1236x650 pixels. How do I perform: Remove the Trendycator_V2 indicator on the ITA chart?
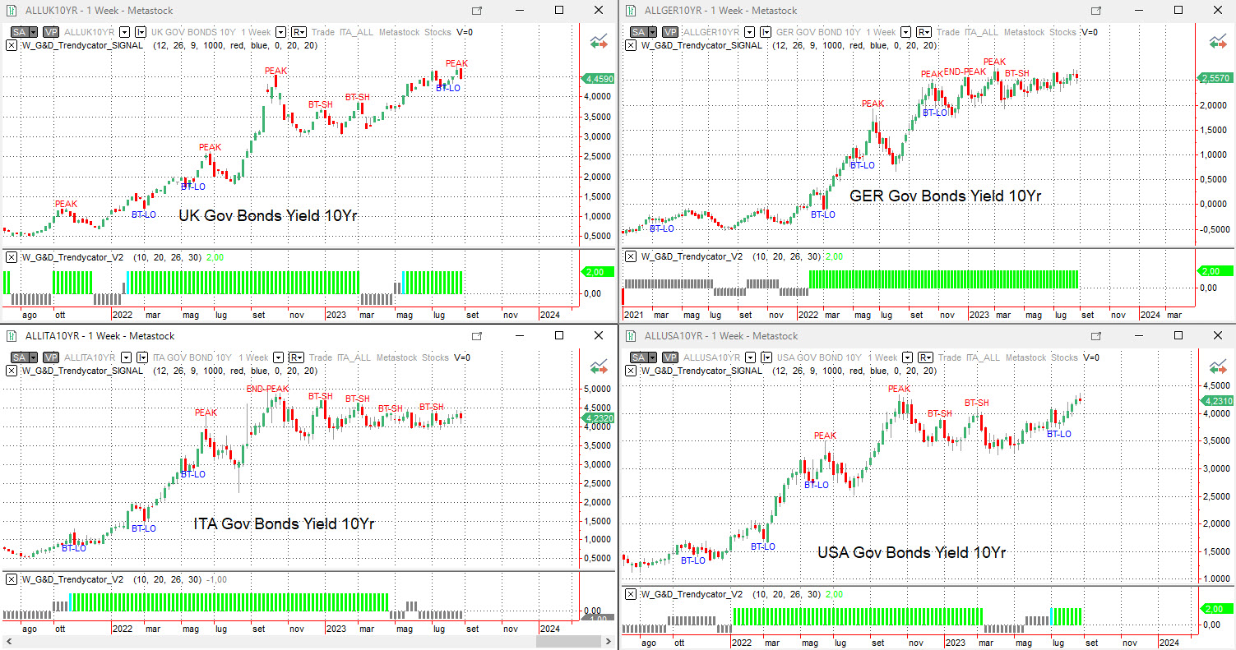click(11, 579)
